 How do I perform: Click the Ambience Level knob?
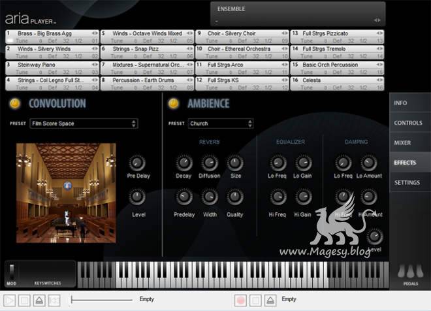pyautogui.click(x=375, y=237)
